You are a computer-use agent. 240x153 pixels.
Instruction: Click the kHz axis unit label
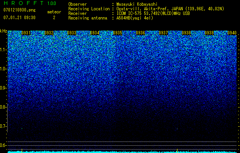coord(3,31)
